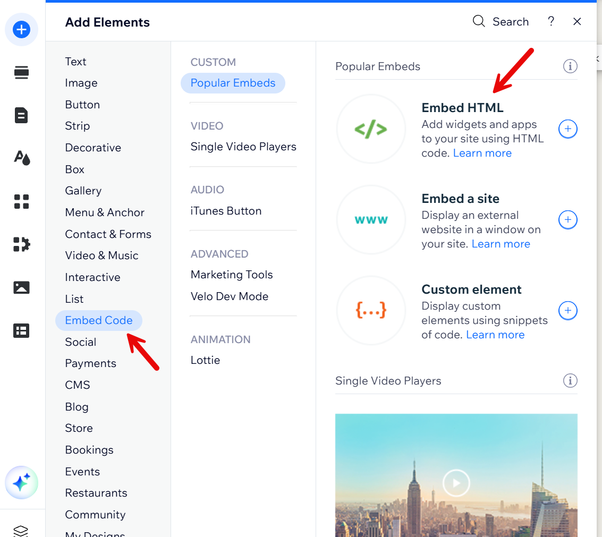Switch to the Popular Embeds filter
This screenshot has width=602, height=537.
[x=233, y=83]
